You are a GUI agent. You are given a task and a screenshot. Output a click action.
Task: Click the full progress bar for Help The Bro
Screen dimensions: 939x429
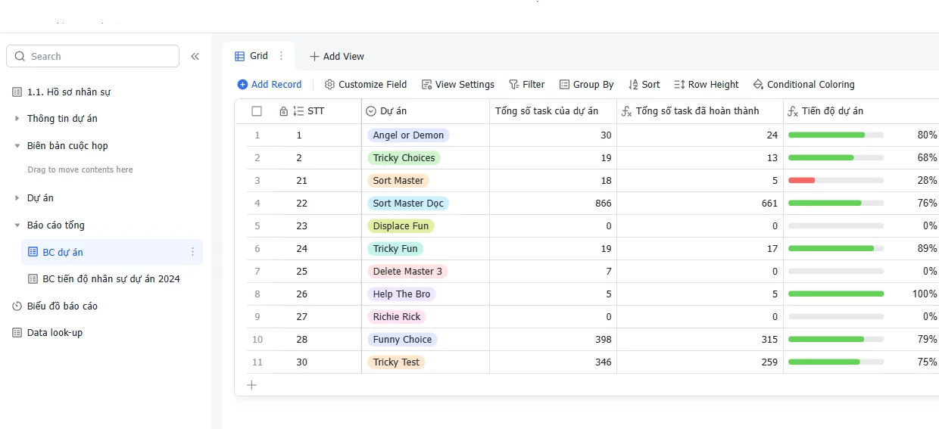coord(836,294)
